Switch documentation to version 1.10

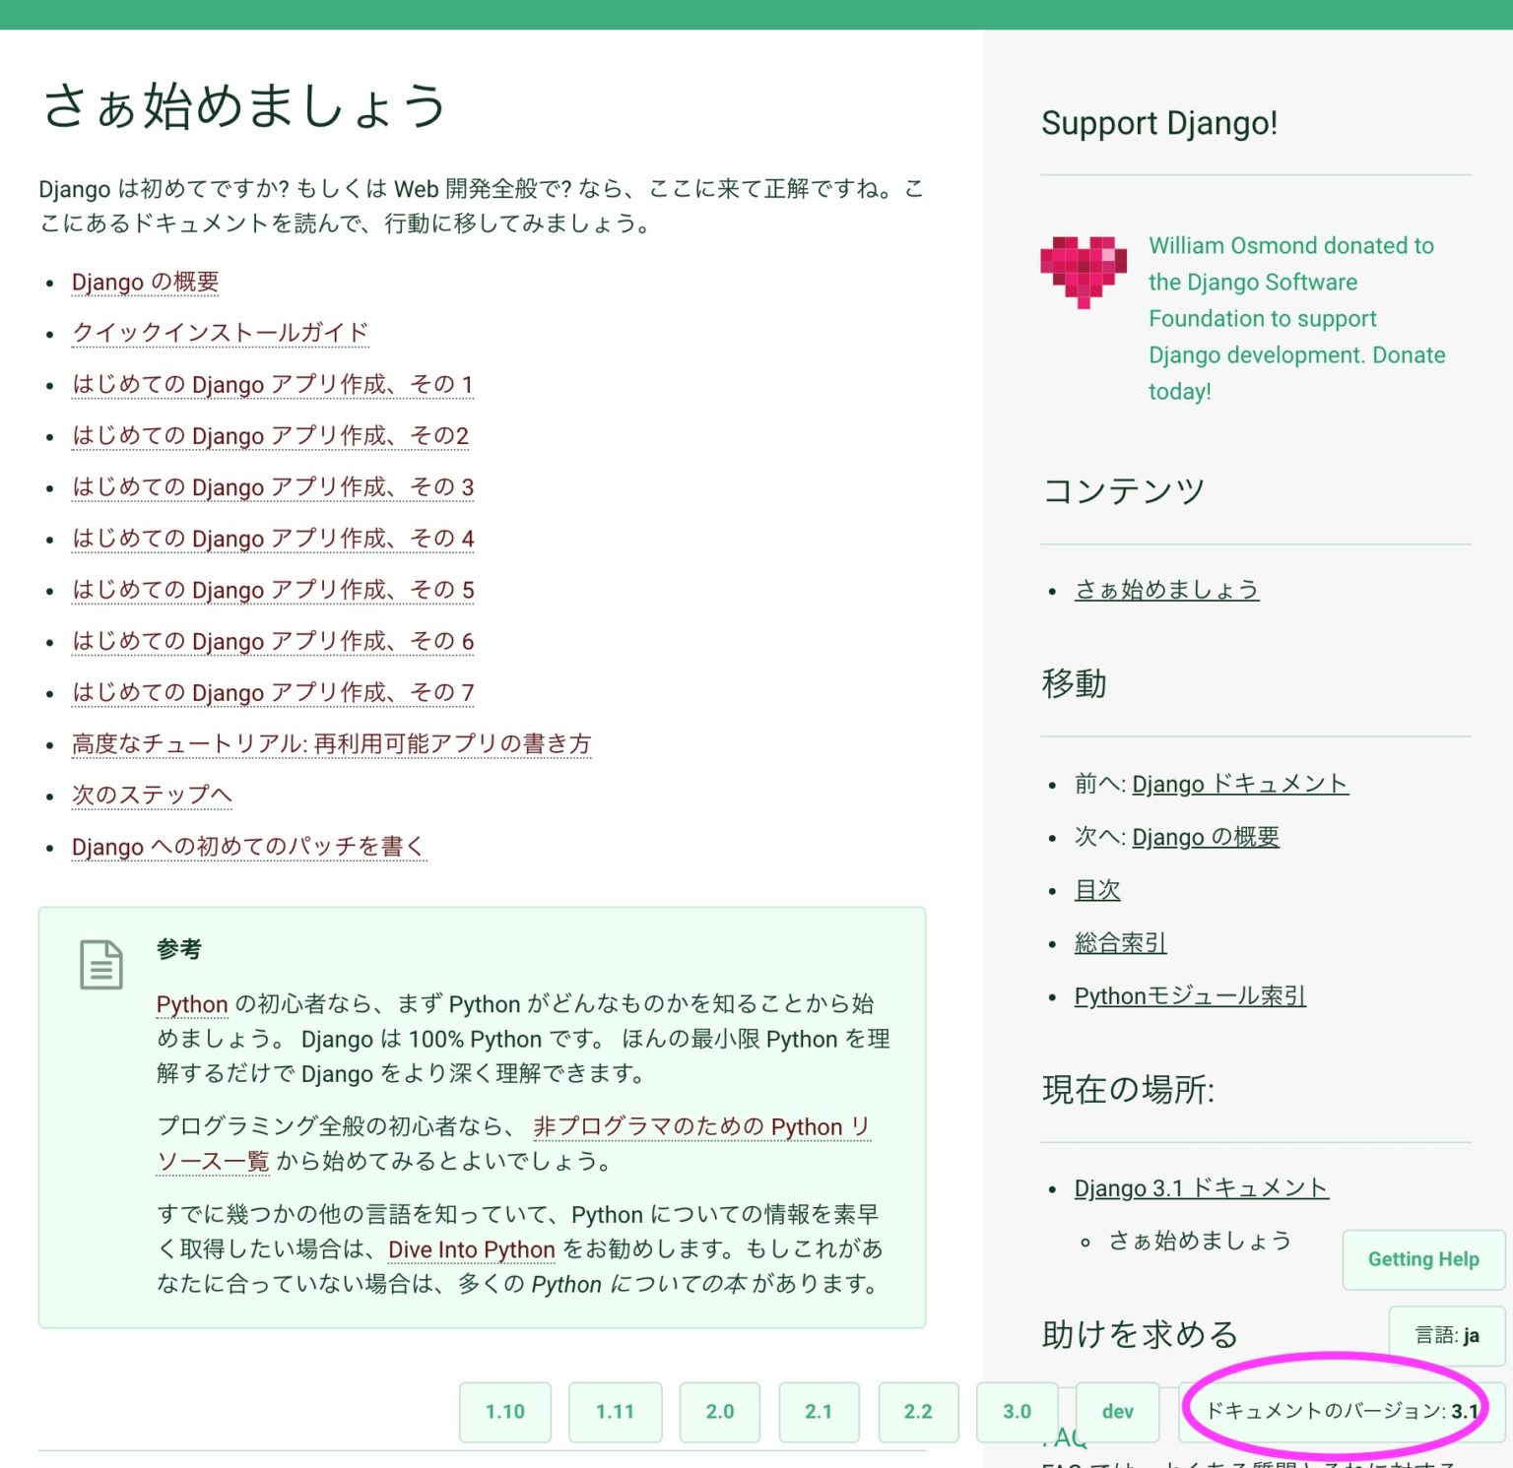pos(504,1412)
